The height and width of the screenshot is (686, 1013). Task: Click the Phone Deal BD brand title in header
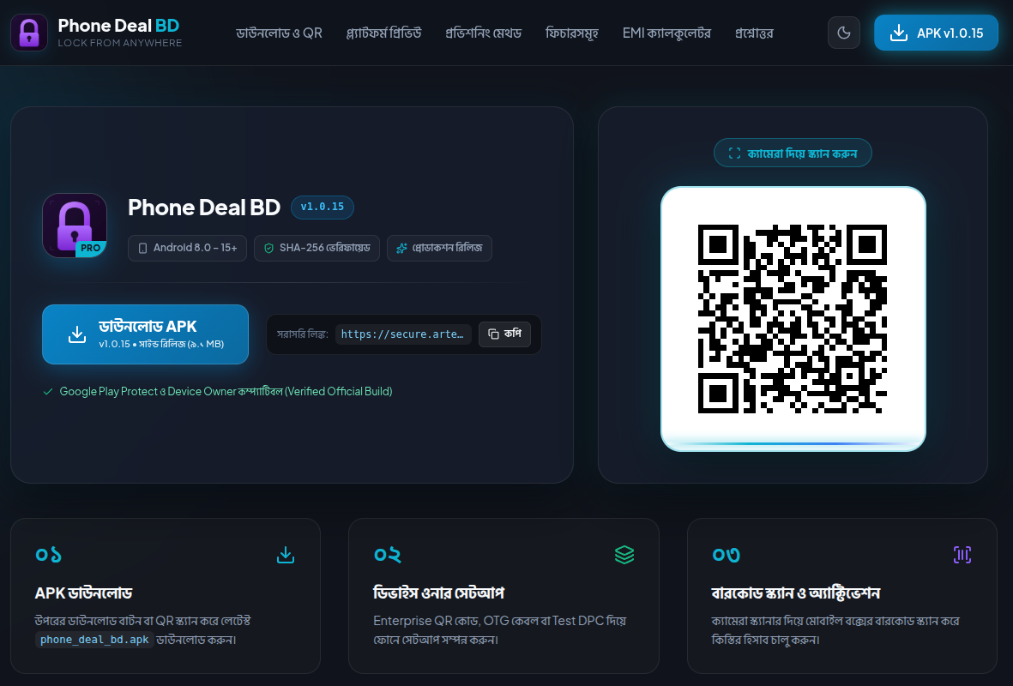[x=119, y=25]
